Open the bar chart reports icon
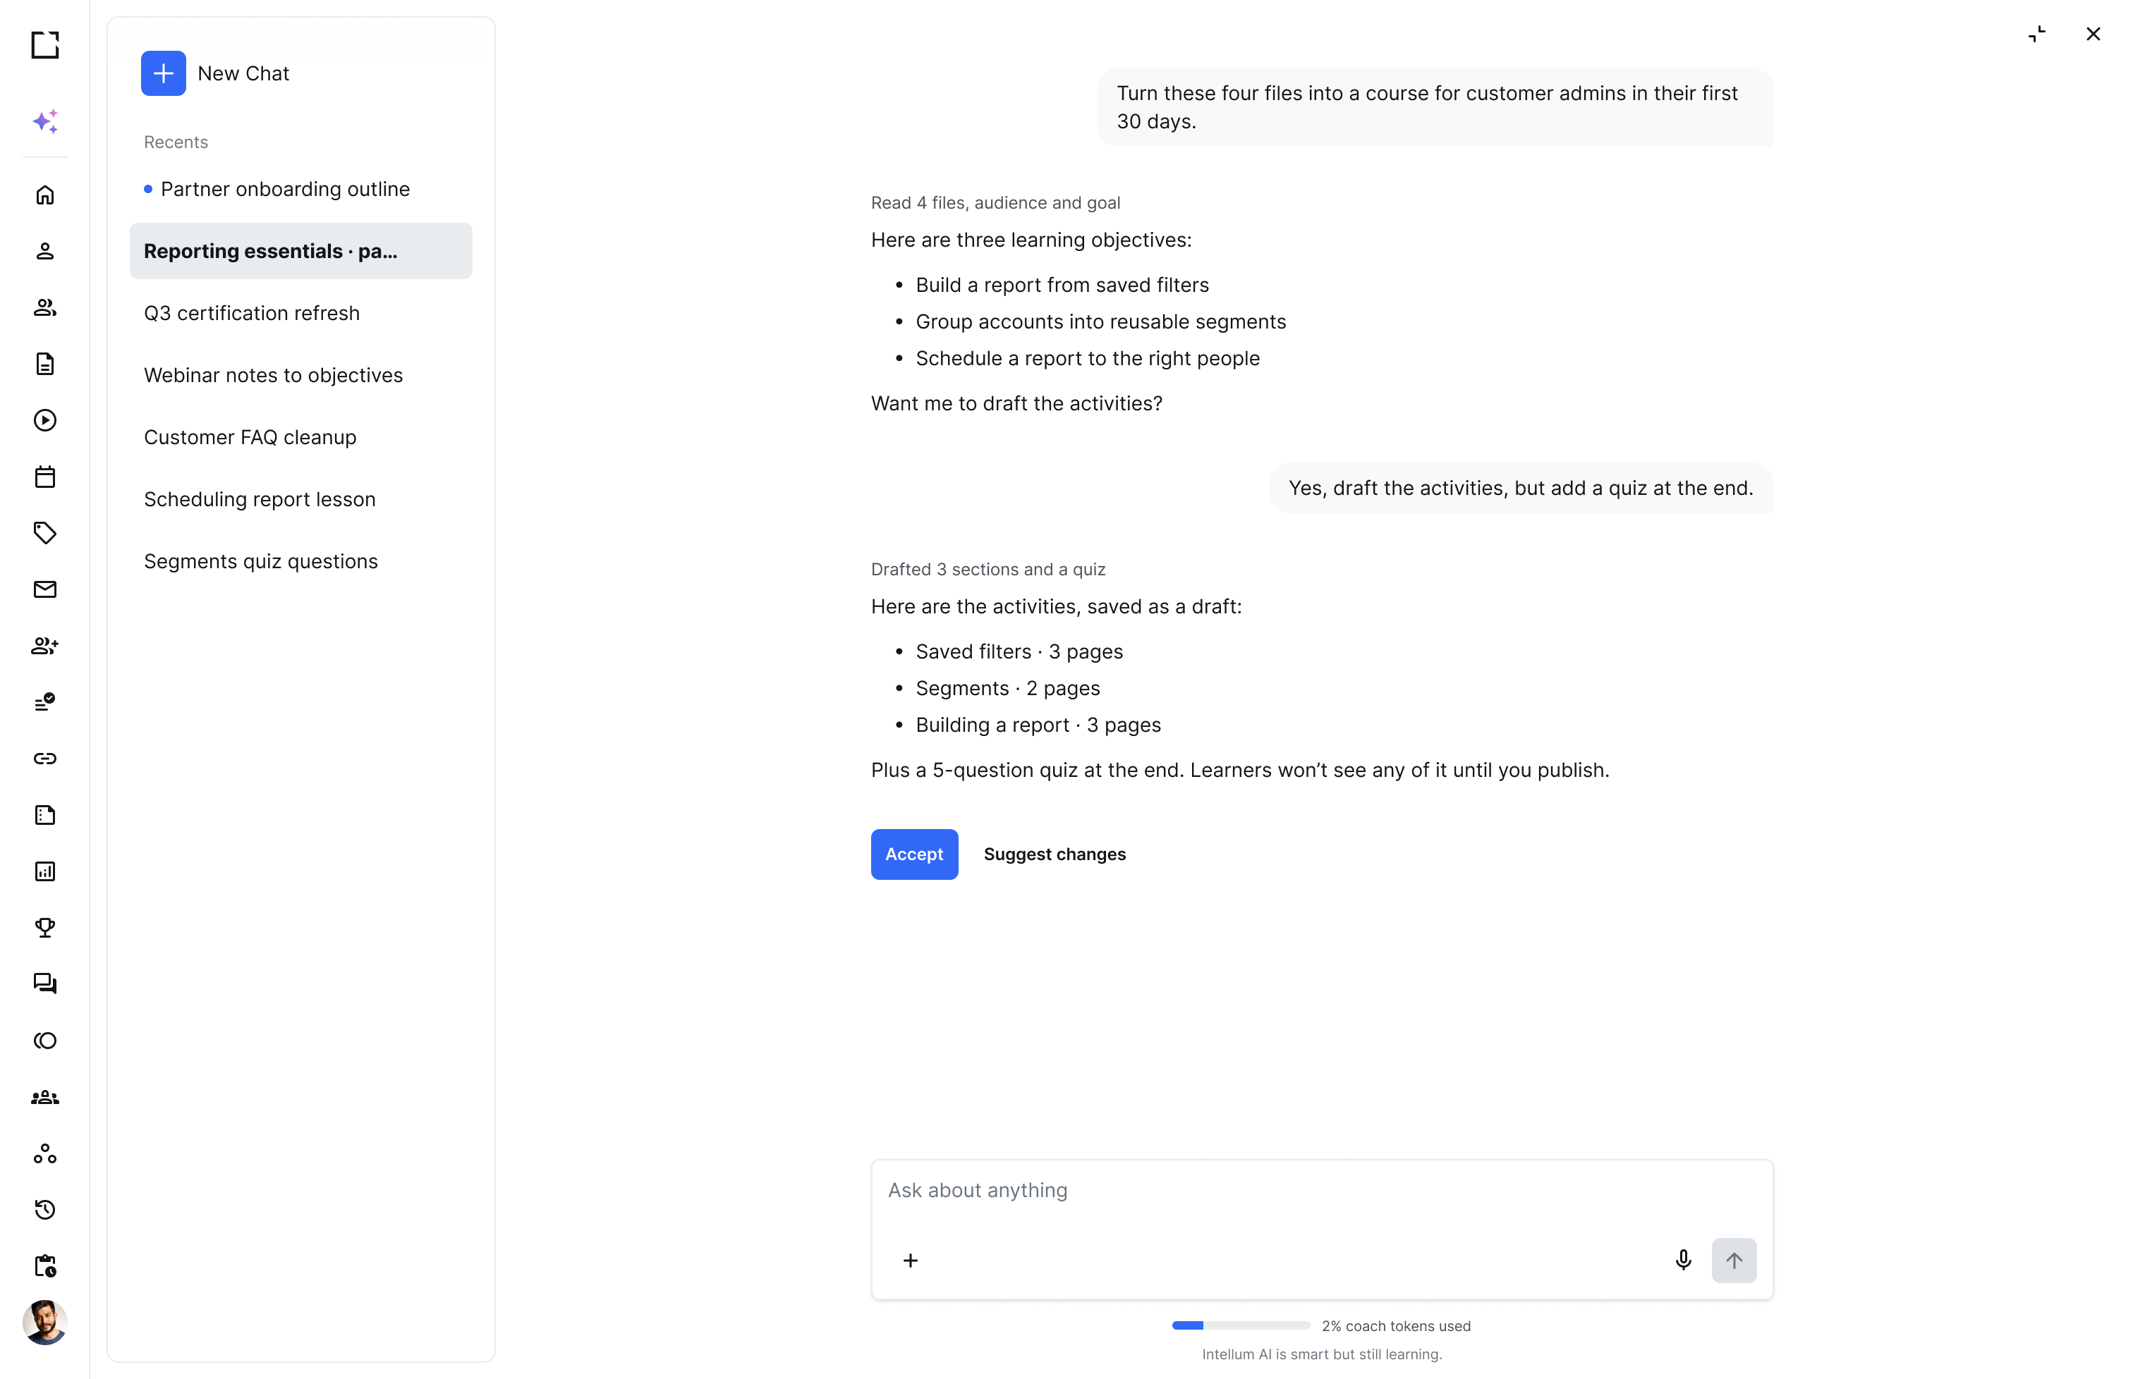This screenshot has width=2133, height=1379. pos(45,871)
